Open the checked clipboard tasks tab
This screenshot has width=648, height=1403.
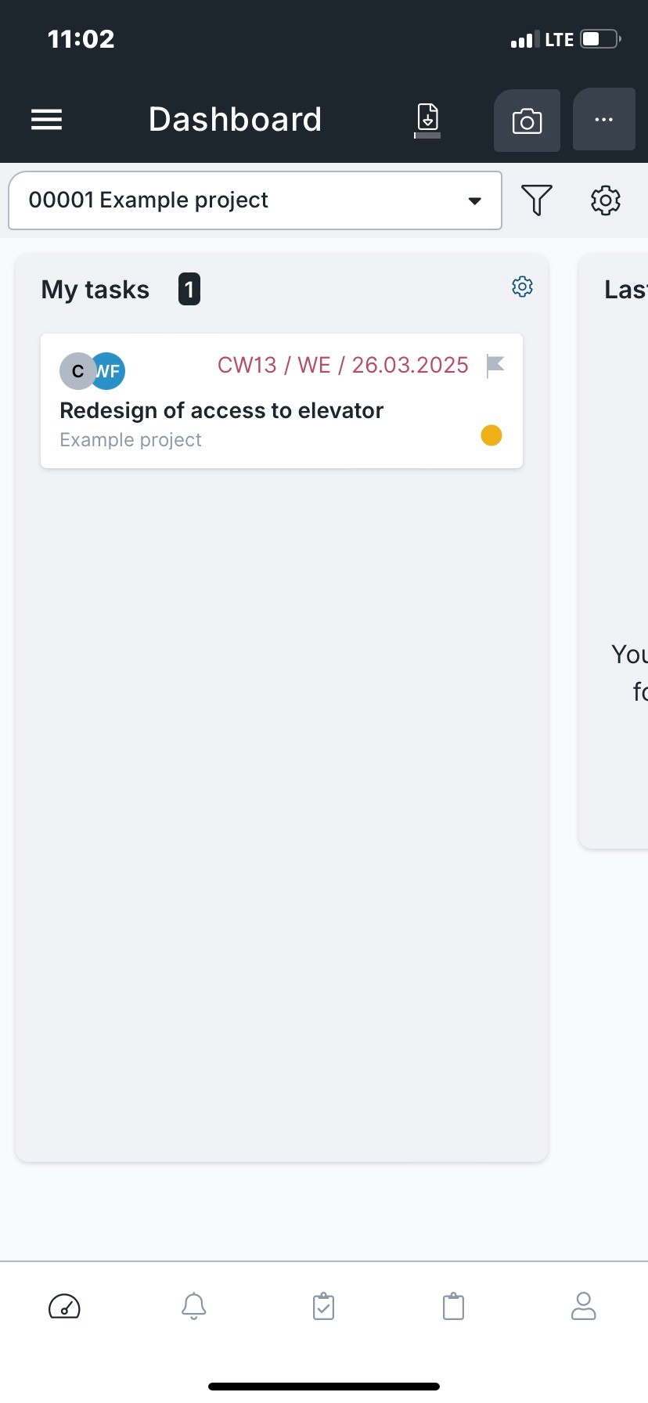click(323, 1307)
